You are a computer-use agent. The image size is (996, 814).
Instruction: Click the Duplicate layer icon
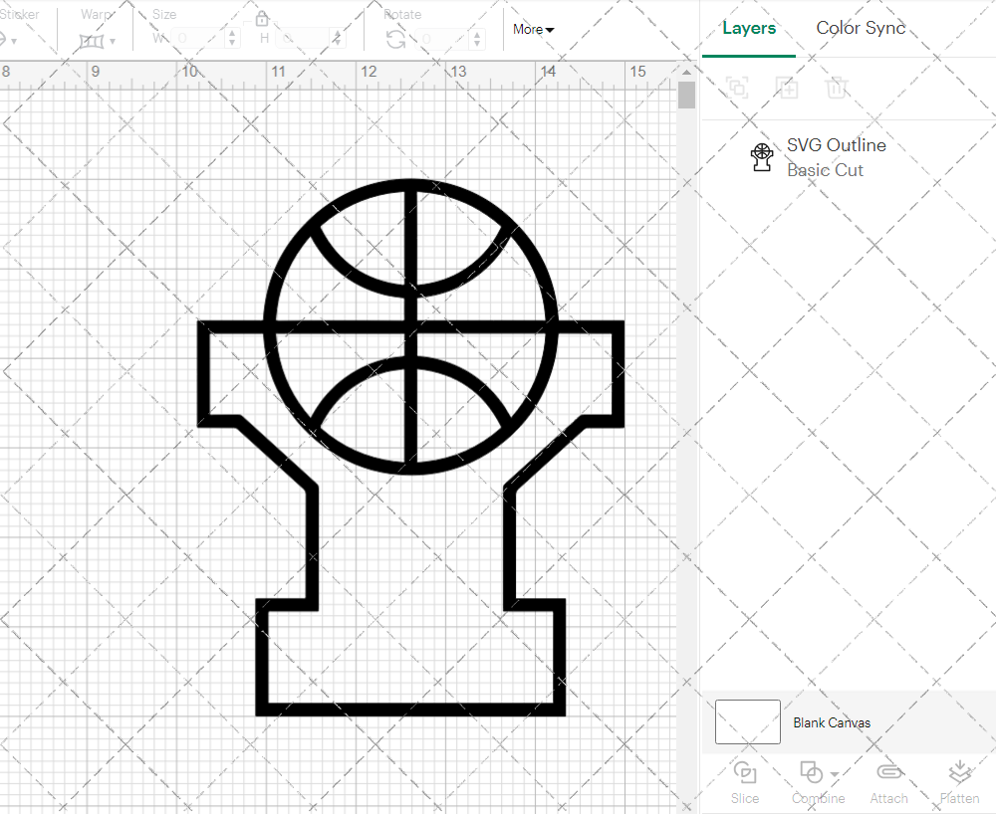[x=787, y=88]
